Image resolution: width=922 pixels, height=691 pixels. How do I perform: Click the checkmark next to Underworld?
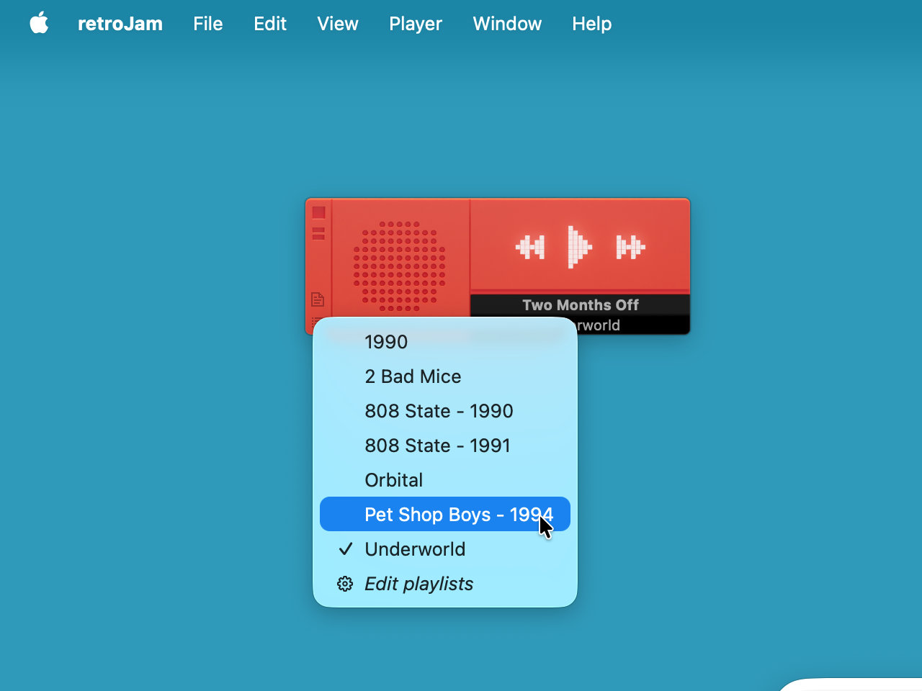(x=346, y=549)
